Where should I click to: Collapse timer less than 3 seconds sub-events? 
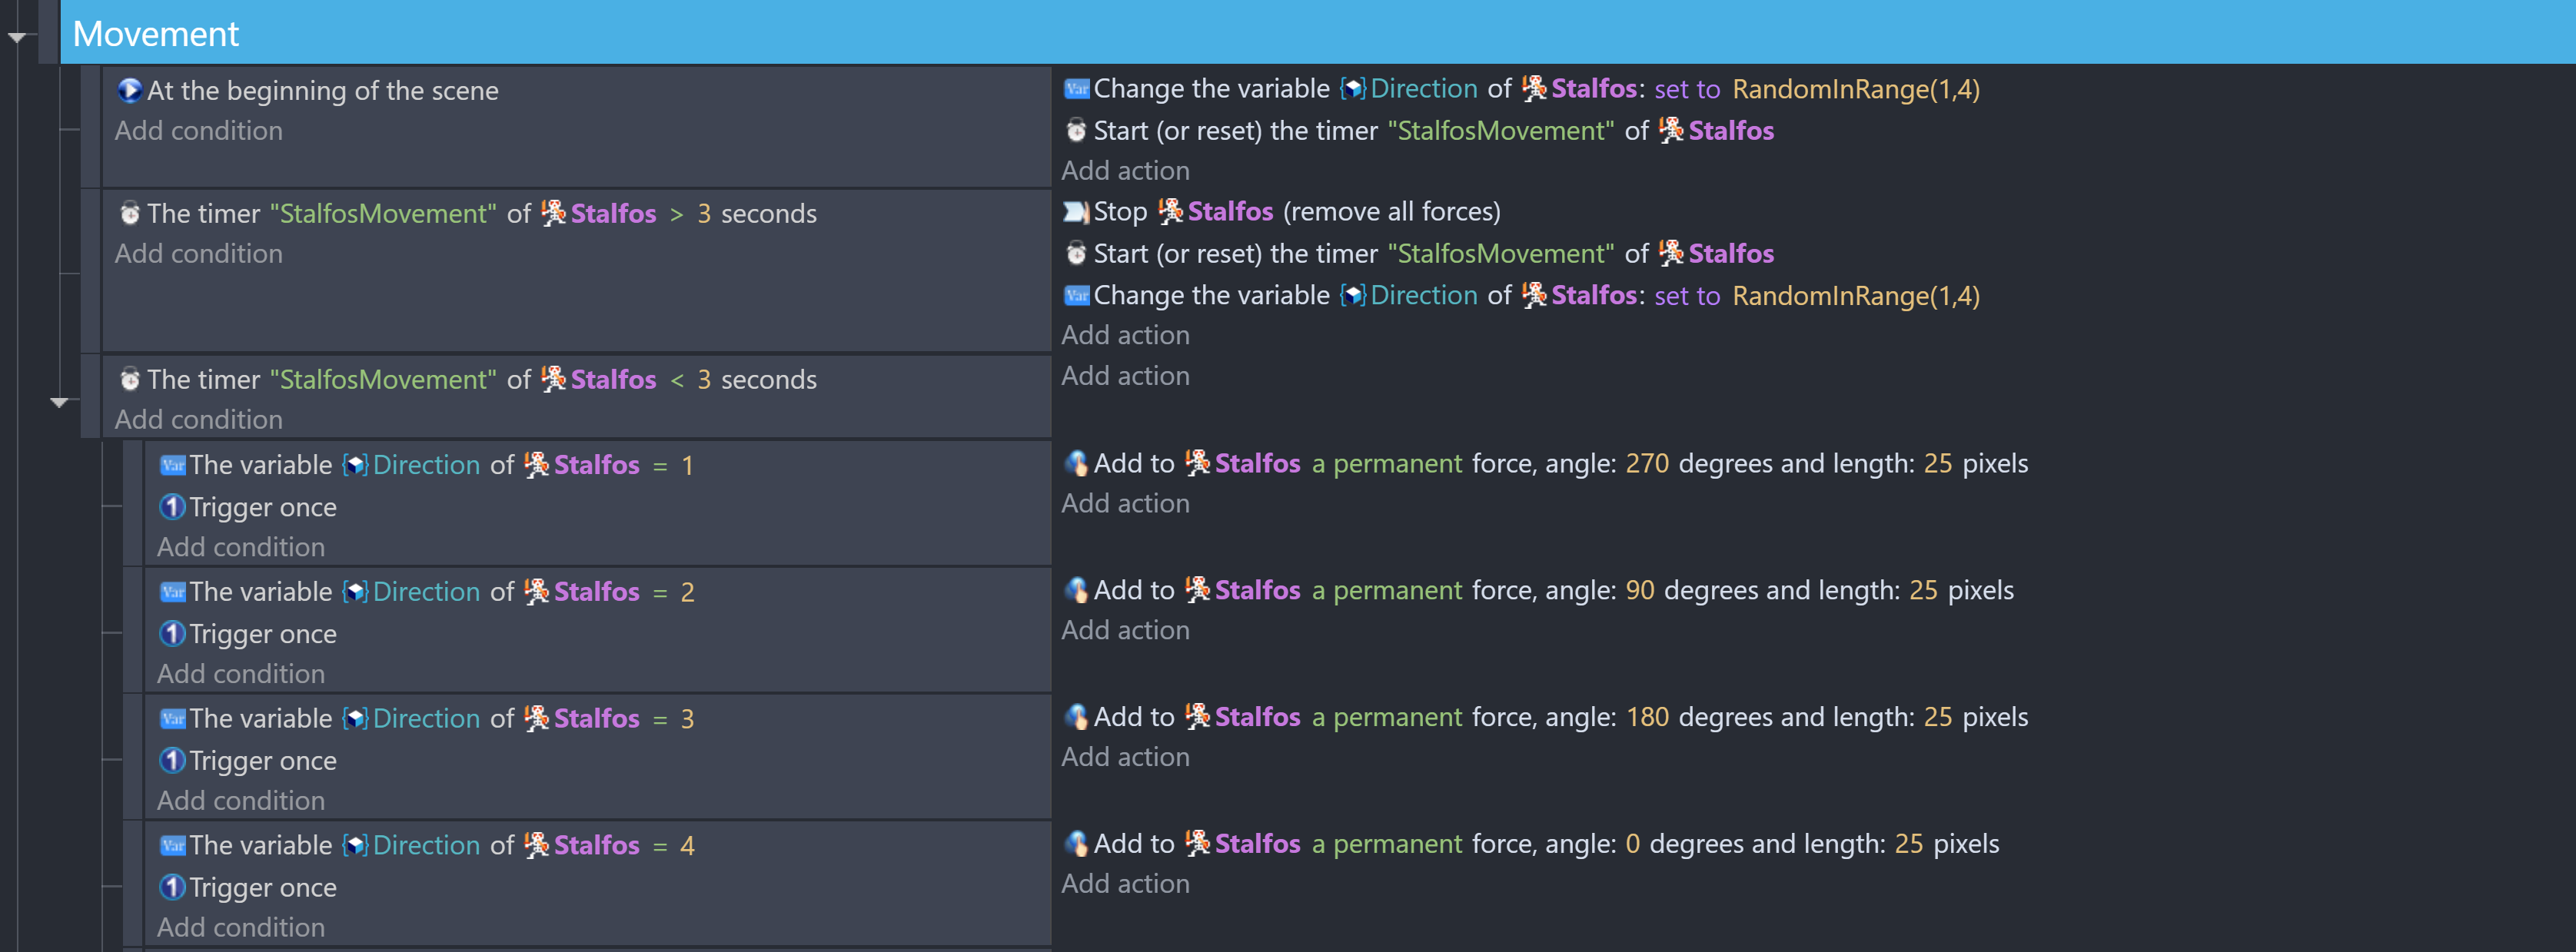(x=59, y=402)
